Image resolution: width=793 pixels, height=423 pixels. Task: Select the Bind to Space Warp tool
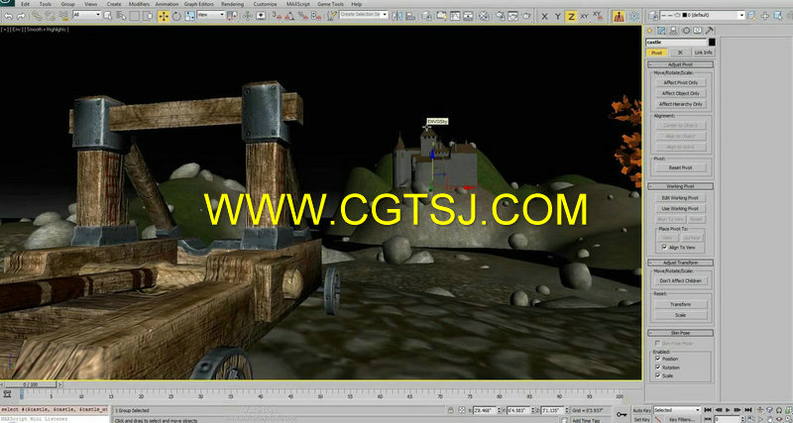63,16
